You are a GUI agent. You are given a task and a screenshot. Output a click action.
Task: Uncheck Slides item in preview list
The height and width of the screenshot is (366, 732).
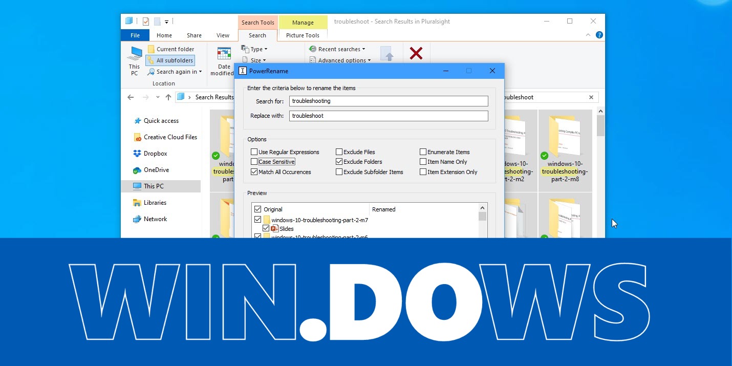pos(266,228)
